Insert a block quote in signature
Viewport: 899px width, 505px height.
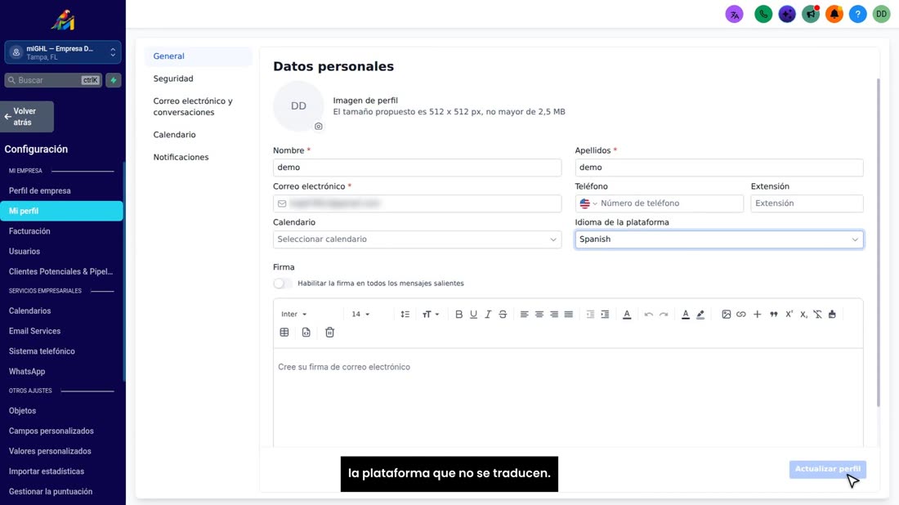pos(773,314)
